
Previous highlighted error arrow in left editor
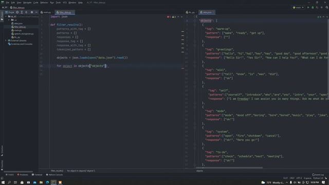tap(178, 17)
